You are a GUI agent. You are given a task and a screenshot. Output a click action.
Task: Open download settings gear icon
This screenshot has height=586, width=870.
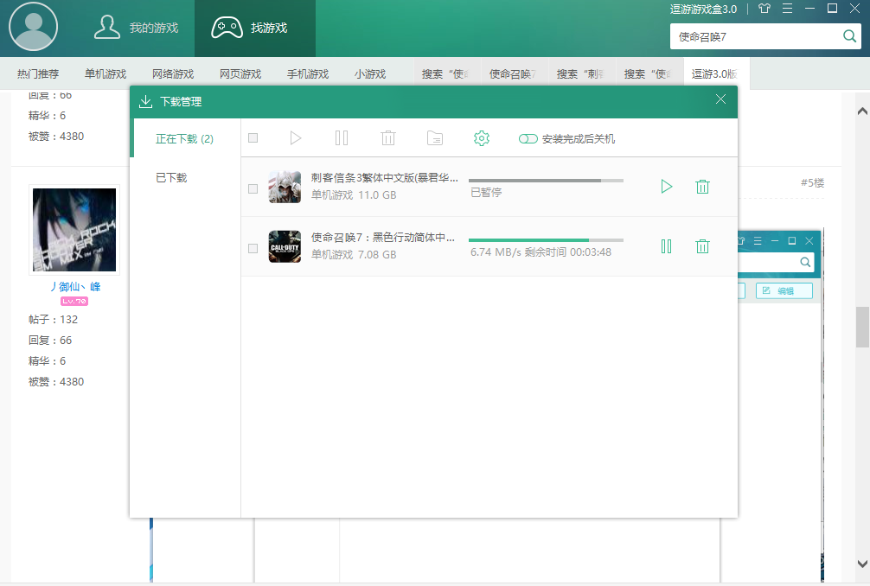[482, 138]
